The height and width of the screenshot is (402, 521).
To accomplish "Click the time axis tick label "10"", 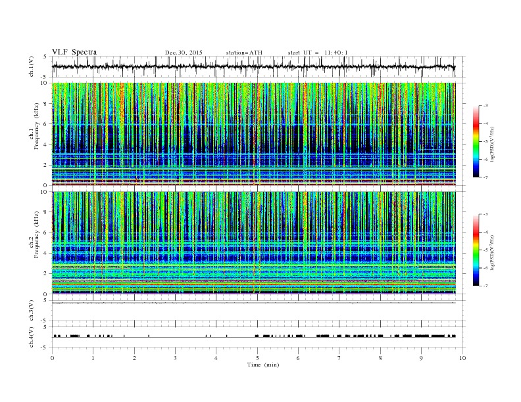I will coord(462,358).
